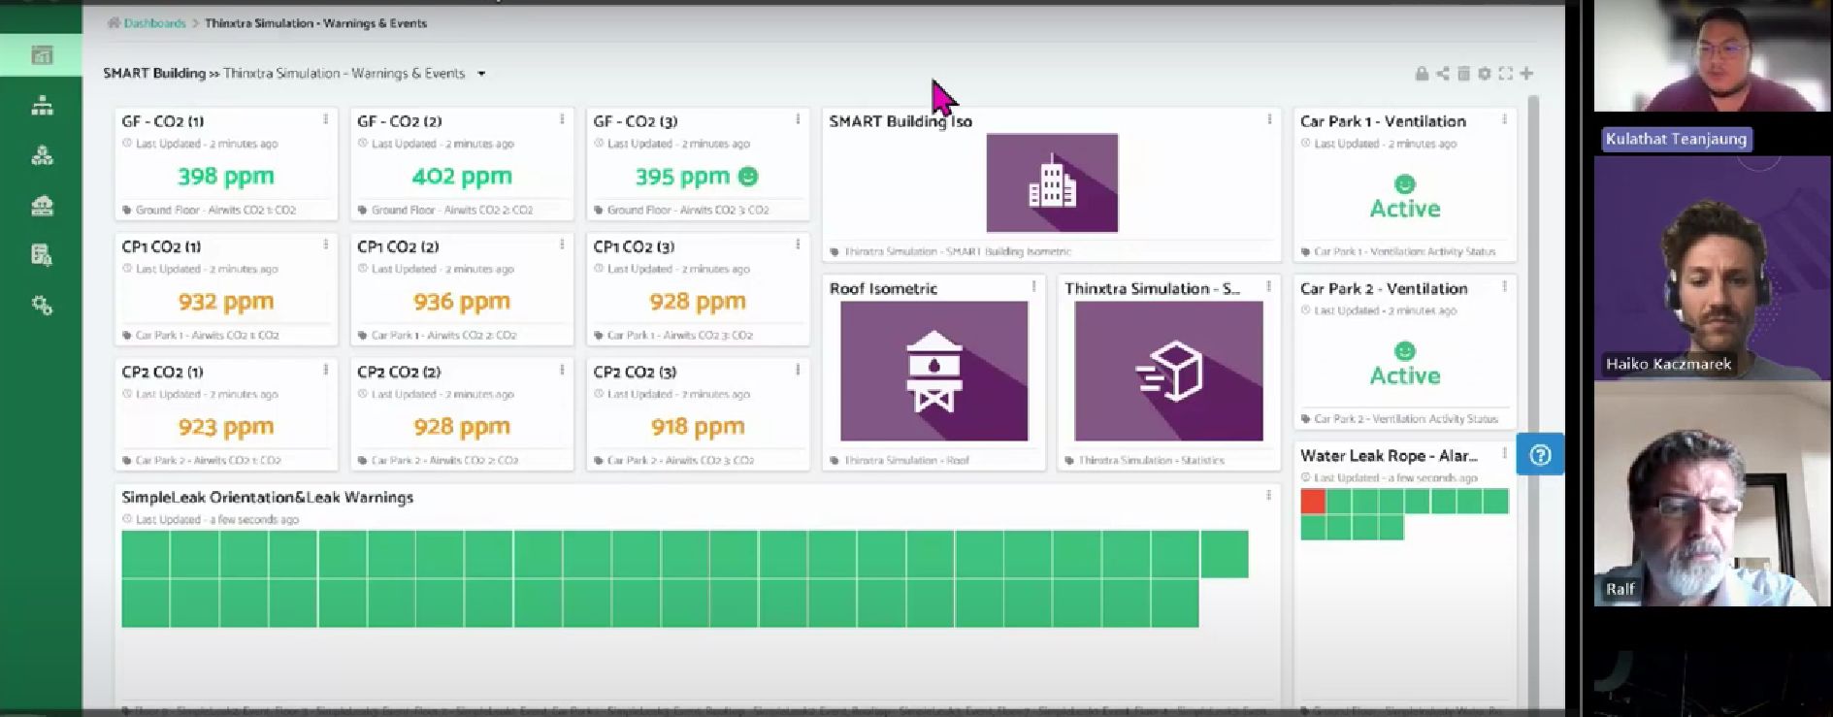The image size is (1833, 717).
Task: Click the Thinxtra Simulation - Warnings & Events breadcrumb
Action: 316,23
